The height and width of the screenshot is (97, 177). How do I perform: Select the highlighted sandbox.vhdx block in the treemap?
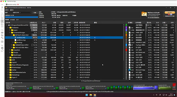144,88
